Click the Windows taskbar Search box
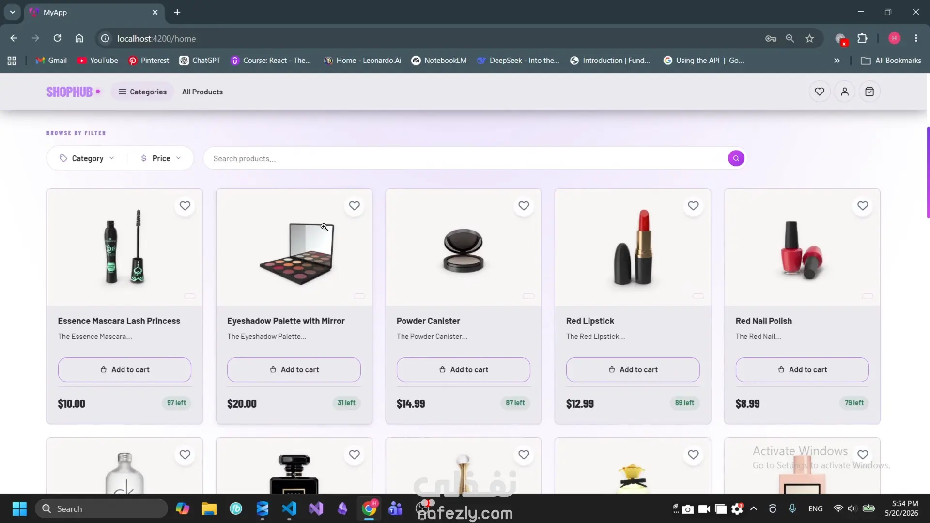930x523 pixels. [x=102, y=508]
